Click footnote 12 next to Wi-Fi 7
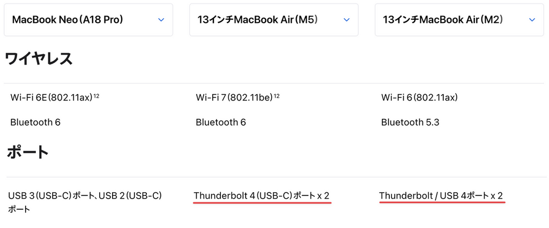 [276, 95]
